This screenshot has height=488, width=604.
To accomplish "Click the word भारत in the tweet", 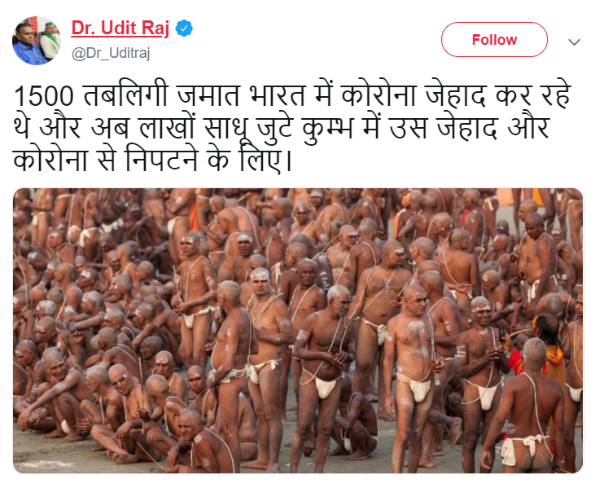I will coord(278,95).
